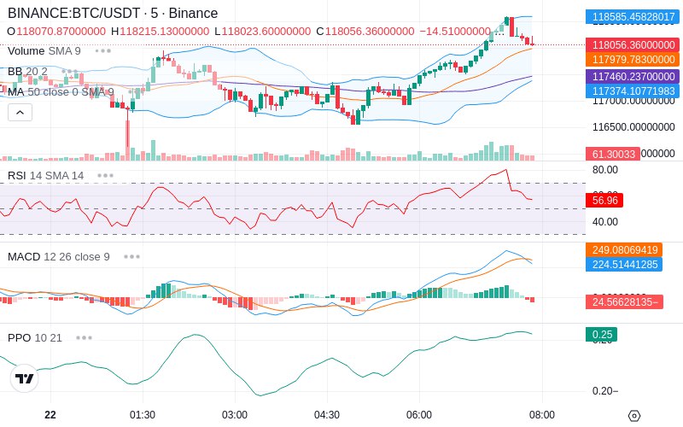Open more options for RSI 14 indicator
This screenshot has height=427, width=683.
[105, 176]
